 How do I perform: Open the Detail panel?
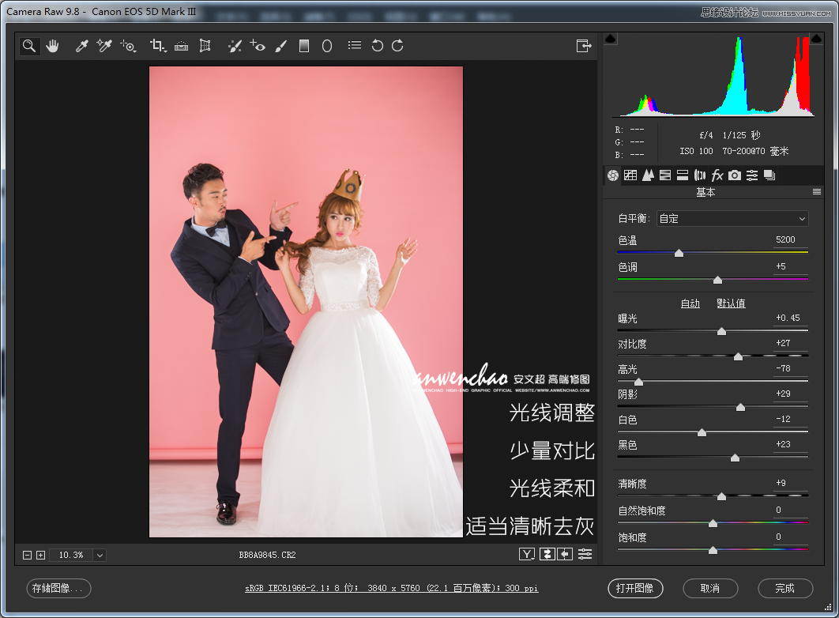coord(648,175)
